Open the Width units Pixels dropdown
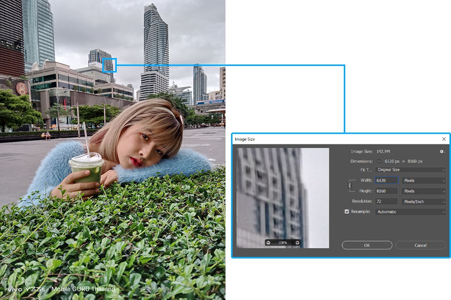 coord(423,180)
